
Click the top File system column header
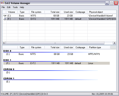coord(37,12)
